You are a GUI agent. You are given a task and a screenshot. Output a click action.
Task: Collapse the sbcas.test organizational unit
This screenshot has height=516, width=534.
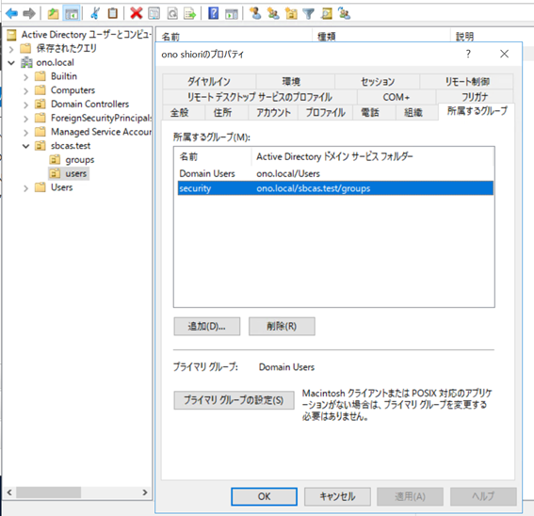click(x=25, y=146)
